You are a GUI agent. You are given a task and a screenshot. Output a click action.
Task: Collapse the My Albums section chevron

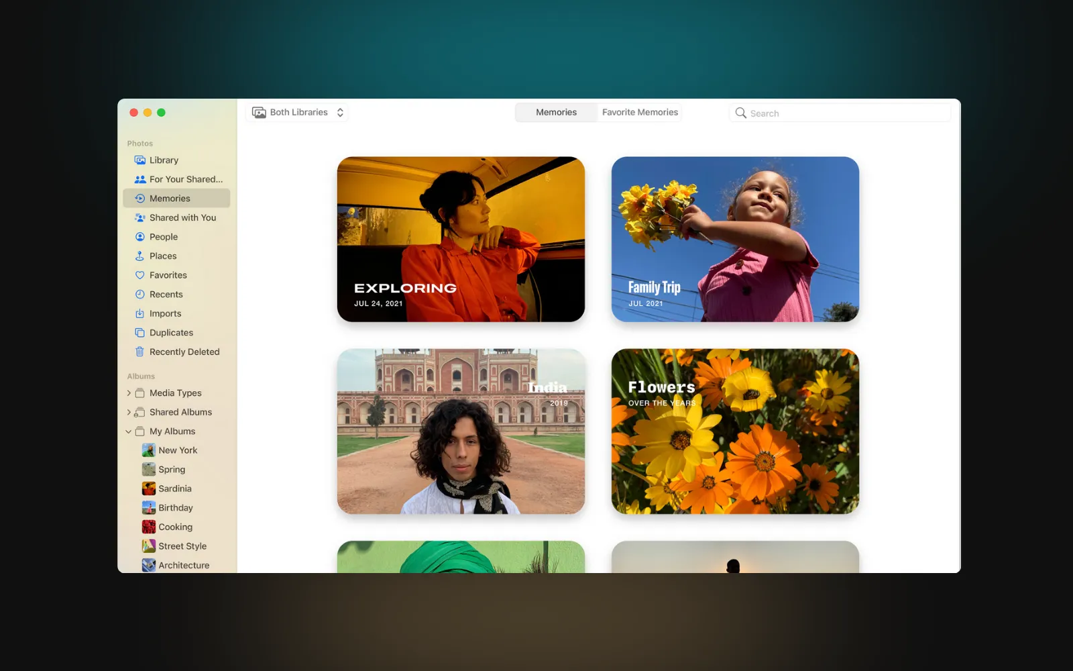[x=129, y=431]
